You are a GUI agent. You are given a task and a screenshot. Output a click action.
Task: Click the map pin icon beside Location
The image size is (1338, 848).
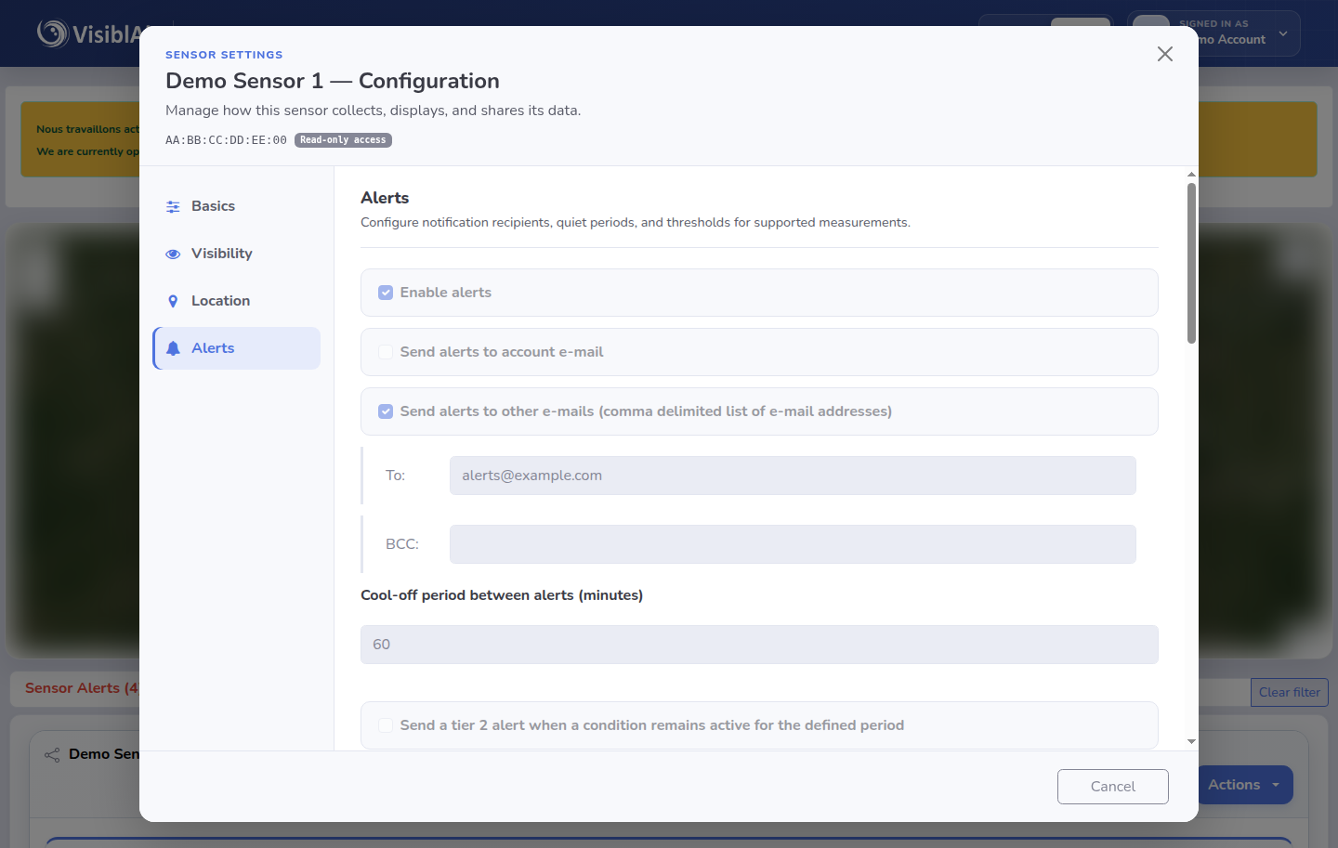[173, 301]
